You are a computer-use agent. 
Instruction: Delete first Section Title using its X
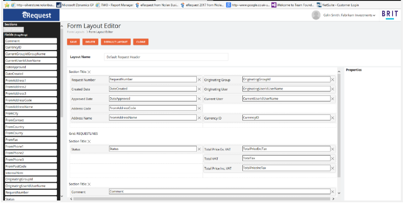[89, 72]
